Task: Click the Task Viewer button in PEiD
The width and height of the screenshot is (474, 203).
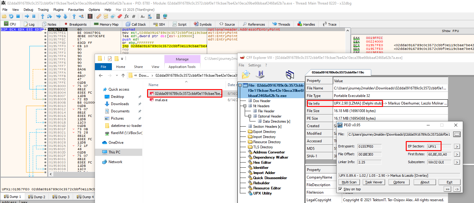Action: click(x=374, y=182)
